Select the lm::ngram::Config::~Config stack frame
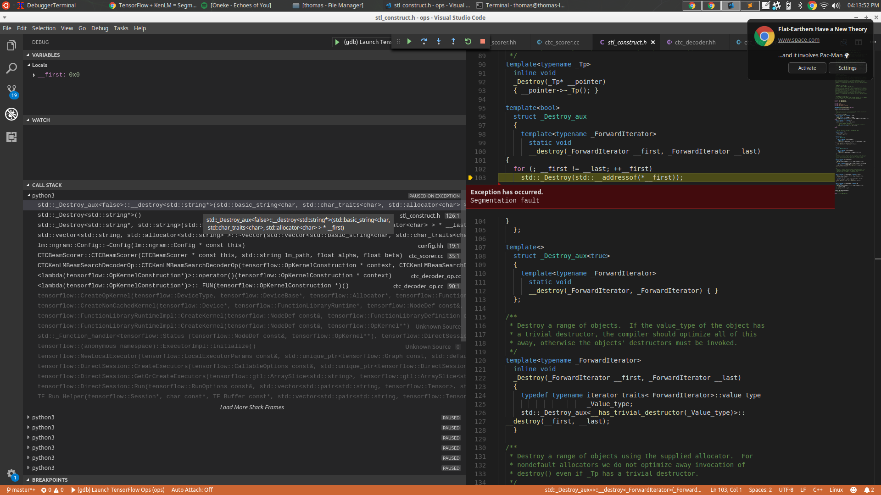This screenshot has width=881, height=495. tap(244, 245)
